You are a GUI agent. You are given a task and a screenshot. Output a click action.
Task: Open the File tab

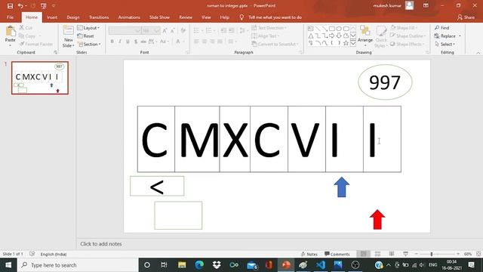[10, 17]
